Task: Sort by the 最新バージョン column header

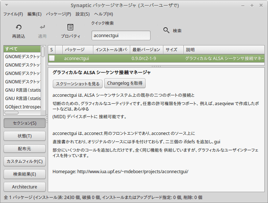Action: 147,49
